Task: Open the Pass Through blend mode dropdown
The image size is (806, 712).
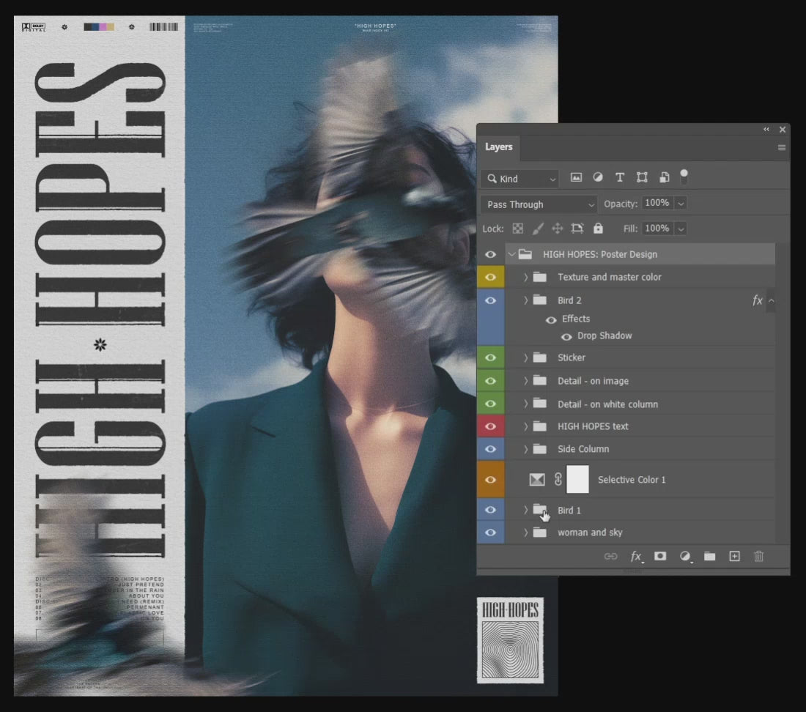Action: coord(539,204)
